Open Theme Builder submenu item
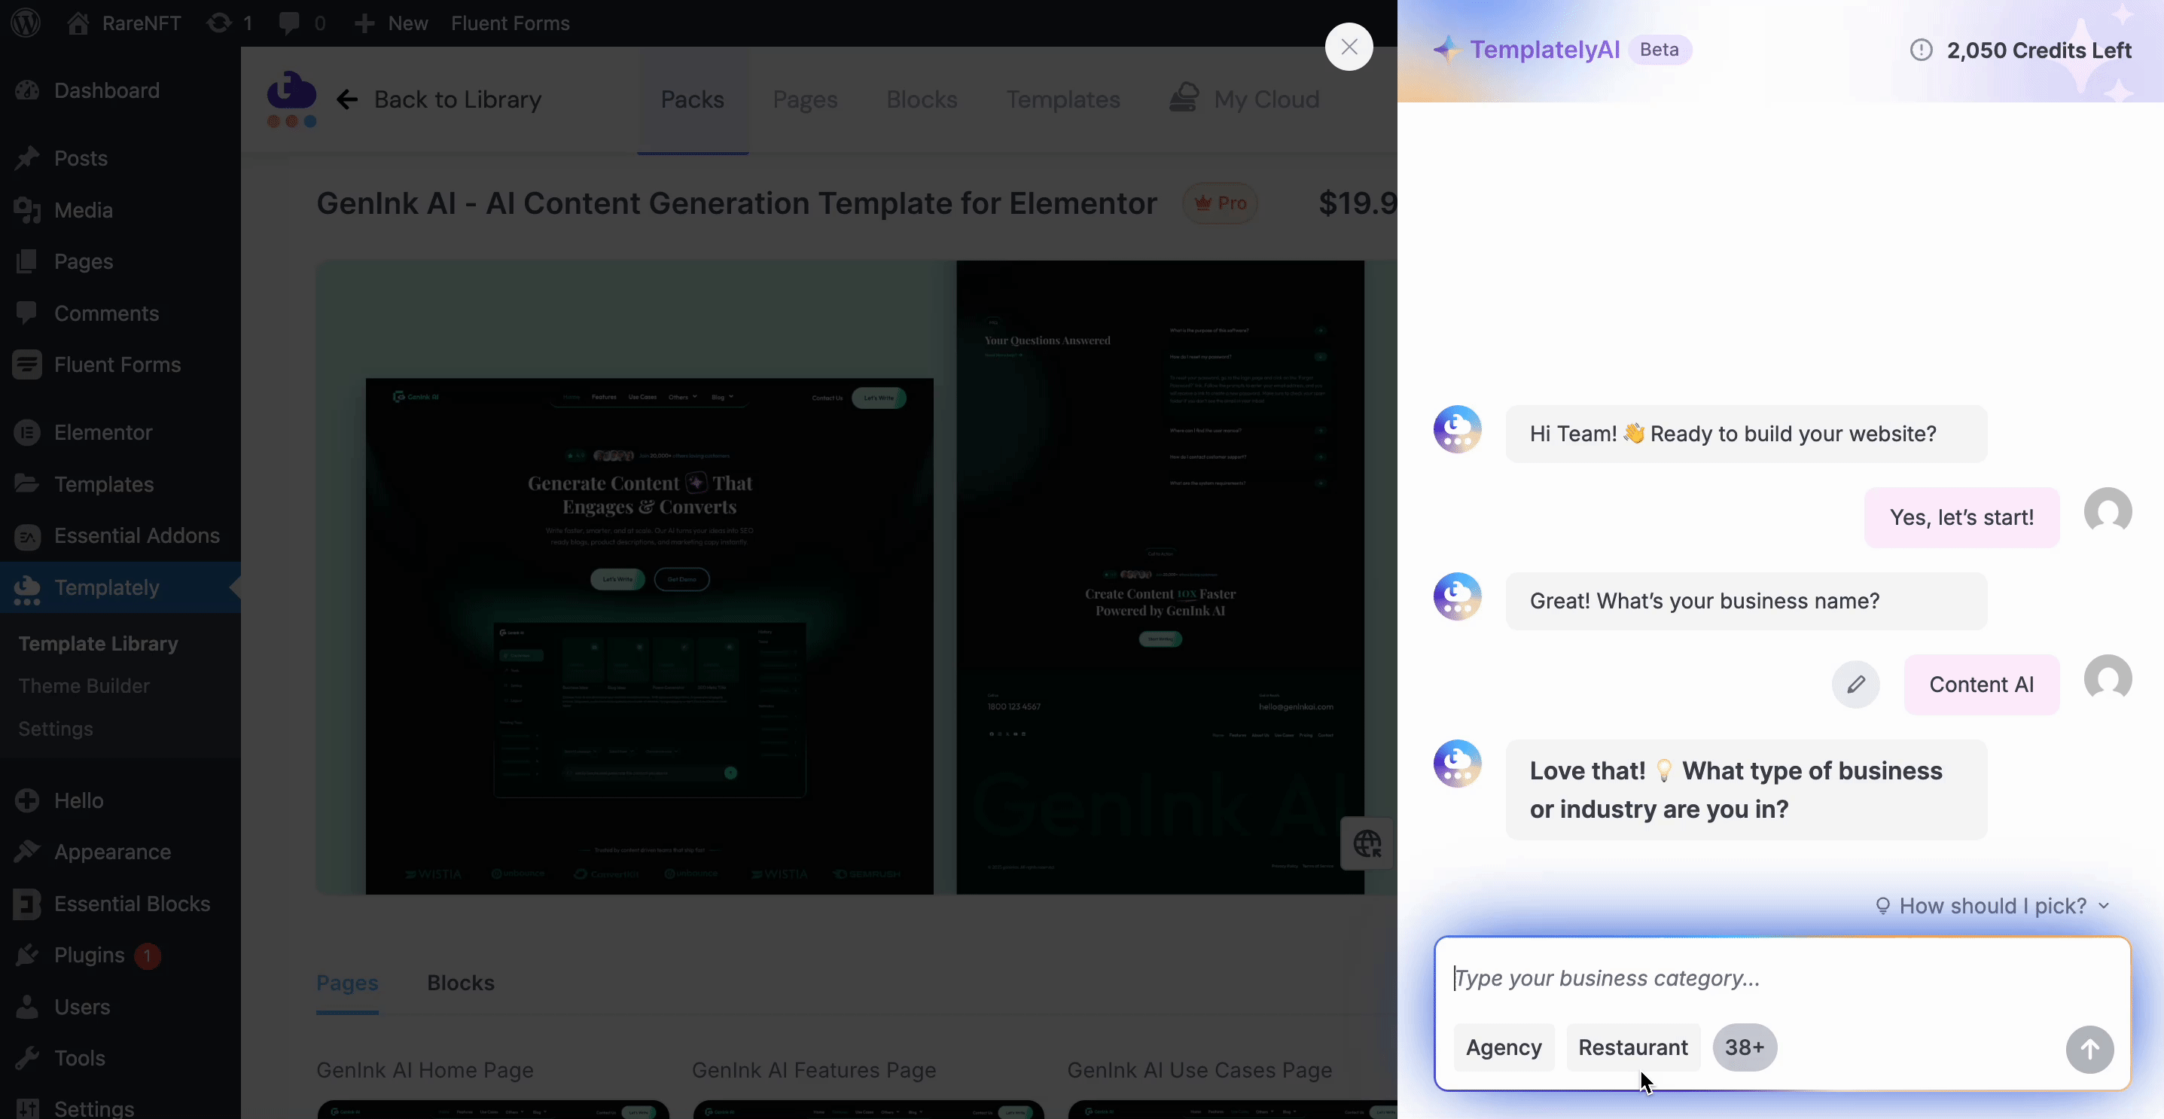 84,685
